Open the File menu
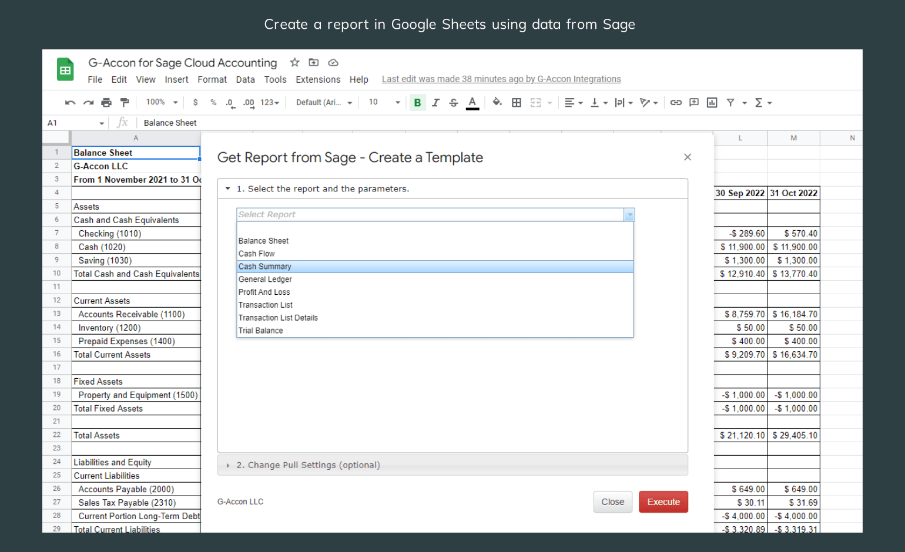This screenshot has width=905, height=552. [95, 80]
